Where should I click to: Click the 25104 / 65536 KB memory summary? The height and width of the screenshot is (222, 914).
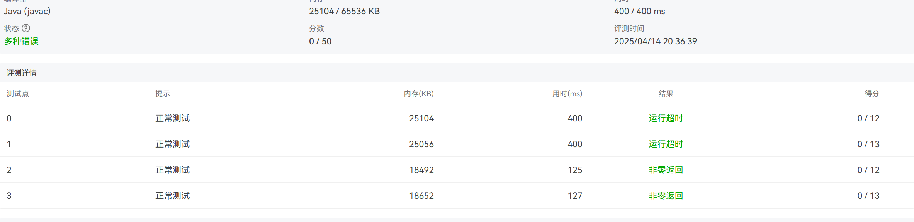tap(344, 11)
